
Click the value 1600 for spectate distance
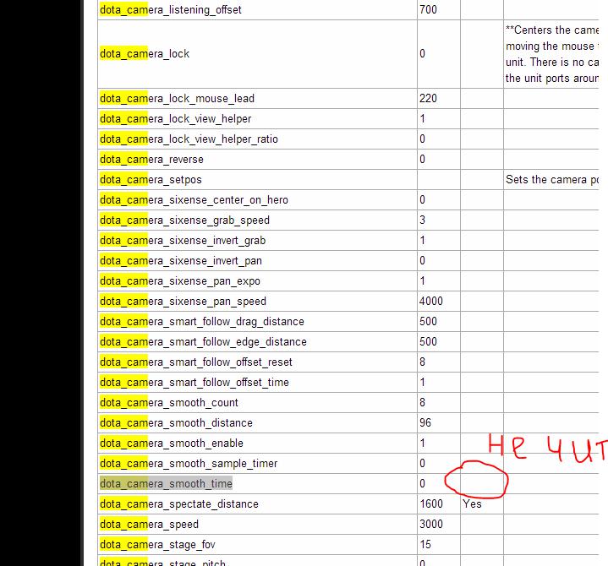click(x=431, y=503)
